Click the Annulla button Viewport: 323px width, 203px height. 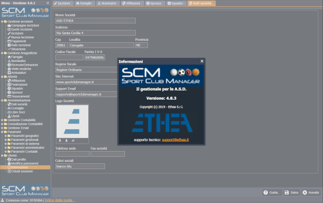click(311, 192)
